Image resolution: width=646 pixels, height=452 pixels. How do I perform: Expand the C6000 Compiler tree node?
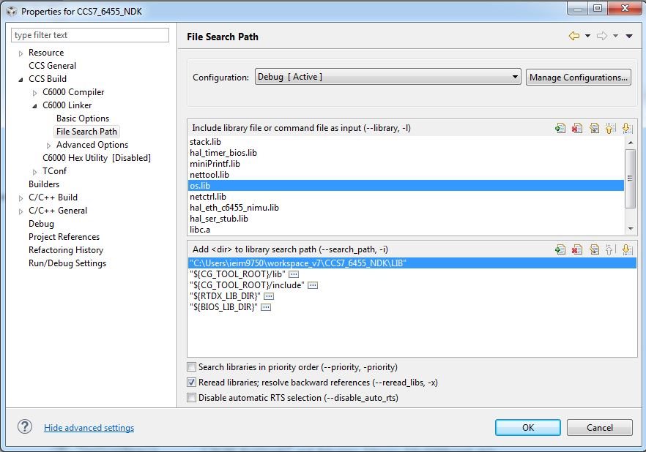[x=34, y=93]
